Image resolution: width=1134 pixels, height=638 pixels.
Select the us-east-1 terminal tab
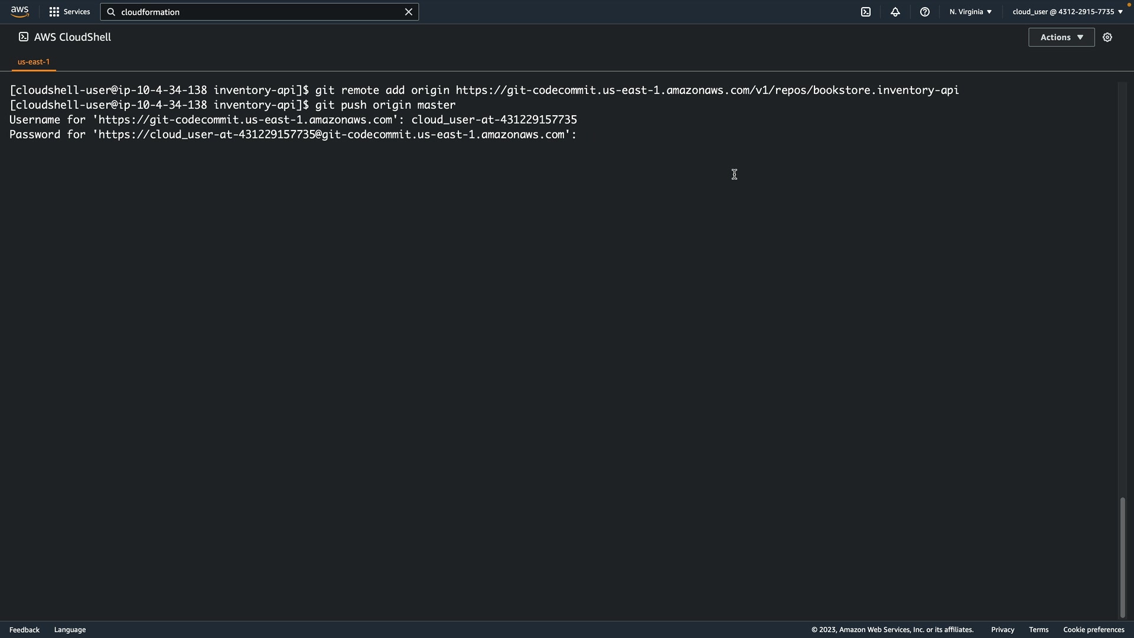(34, 62)
